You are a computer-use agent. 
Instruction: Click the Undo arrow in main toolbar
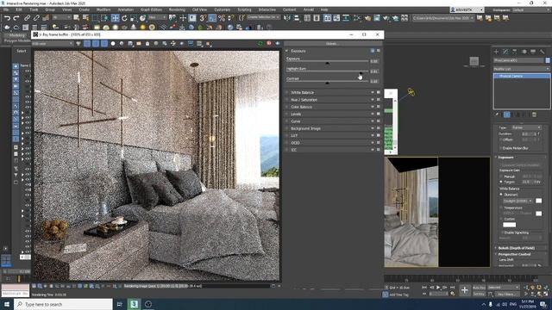pyautogui.click(x=7, y=17)
